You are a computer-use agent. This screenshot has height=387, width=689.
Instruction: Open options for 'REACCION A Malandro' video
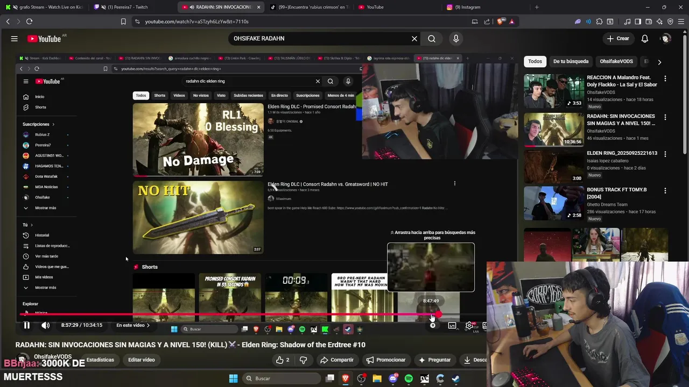(x=665, y=78)
